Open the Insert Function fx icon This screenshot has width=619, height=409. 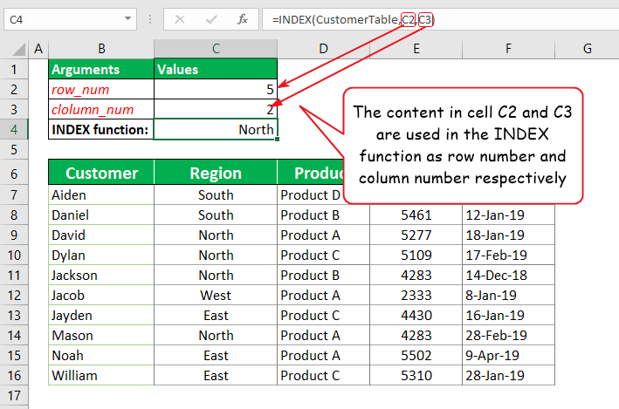(242, 19)
